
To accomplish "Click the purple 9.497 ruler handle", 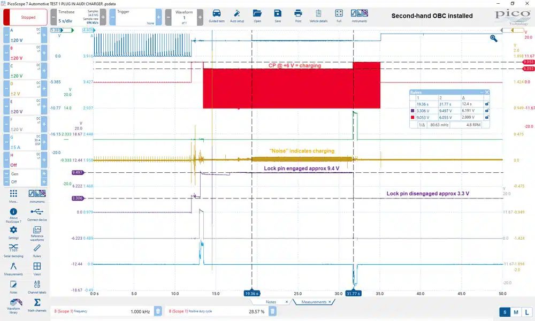I will (78, 173).
